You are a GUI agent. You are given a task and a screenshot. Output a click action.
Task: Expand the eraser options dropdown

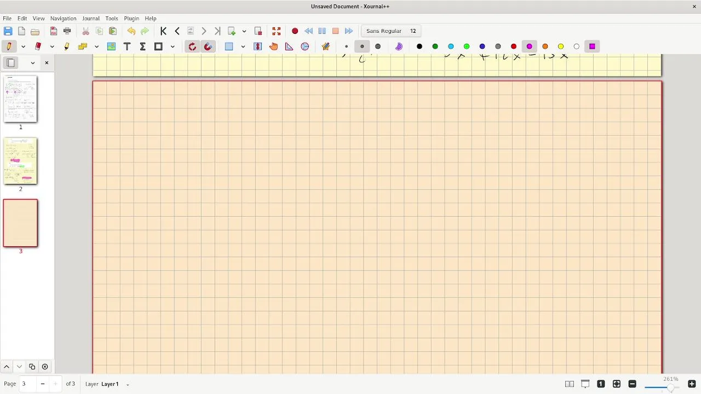click(x=52, y=47)
